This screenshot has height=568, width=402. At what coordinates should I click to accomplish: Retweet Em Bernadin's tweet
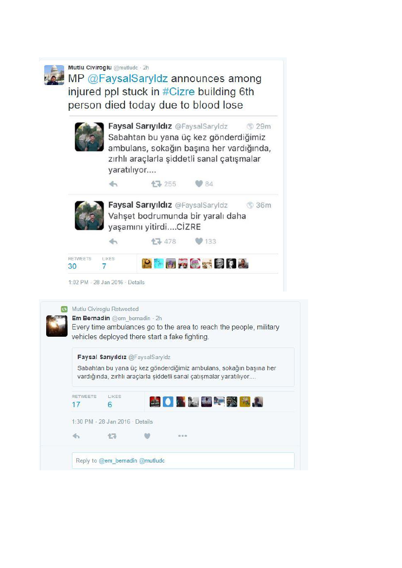click(x=112, y=436)
